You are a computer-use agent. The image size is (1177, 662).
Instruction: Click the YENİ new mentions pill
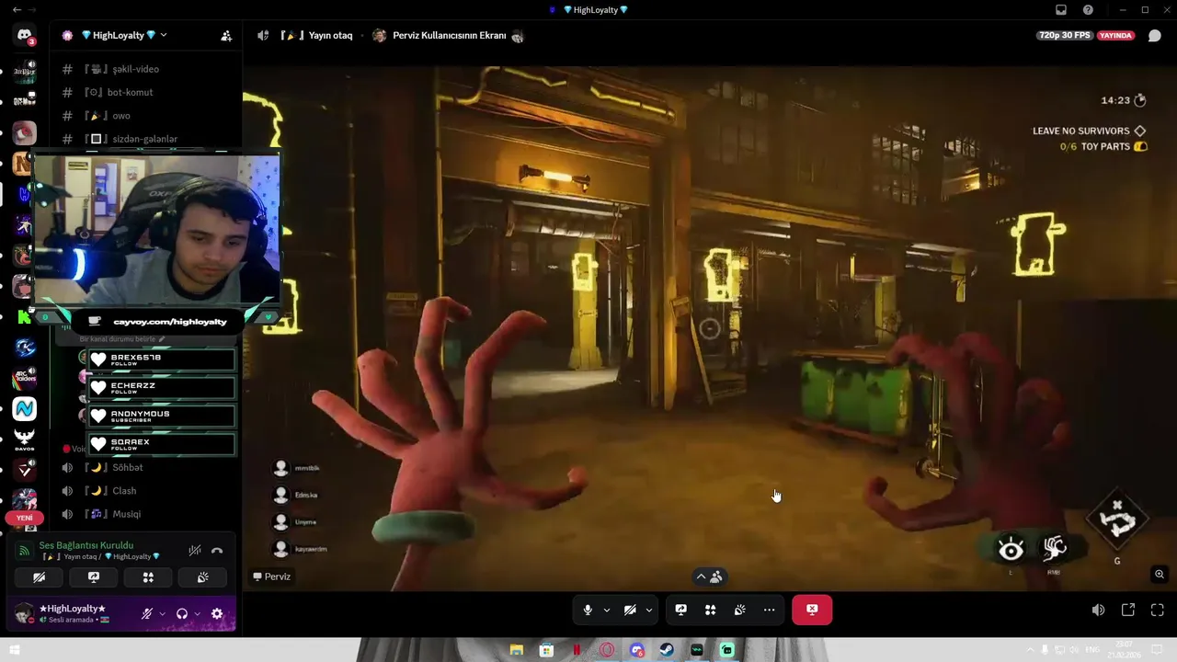pyautogui.click(x=25, y=518)
